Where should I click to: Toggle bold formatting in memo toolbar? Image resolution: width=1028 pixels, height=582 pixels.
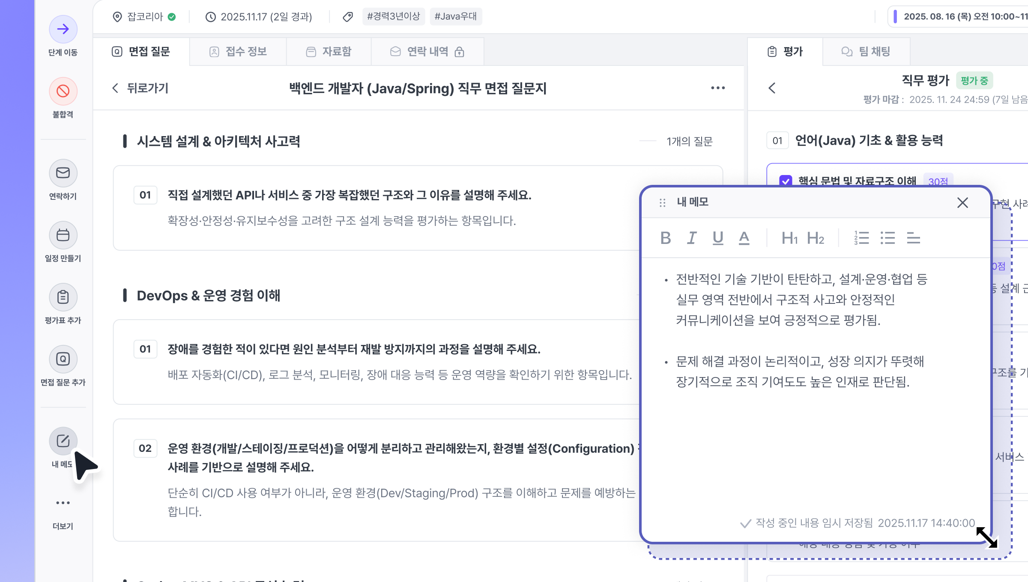(x=666, y=238)
